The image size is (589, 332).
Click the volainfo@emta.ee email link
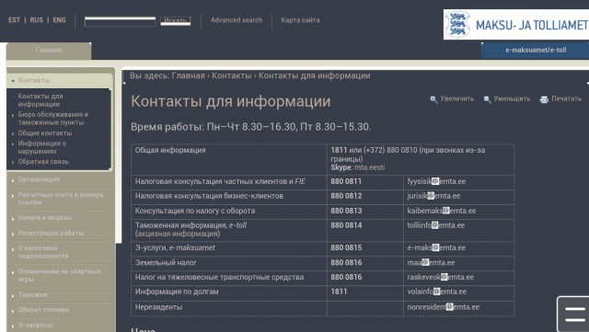point(436,292)
